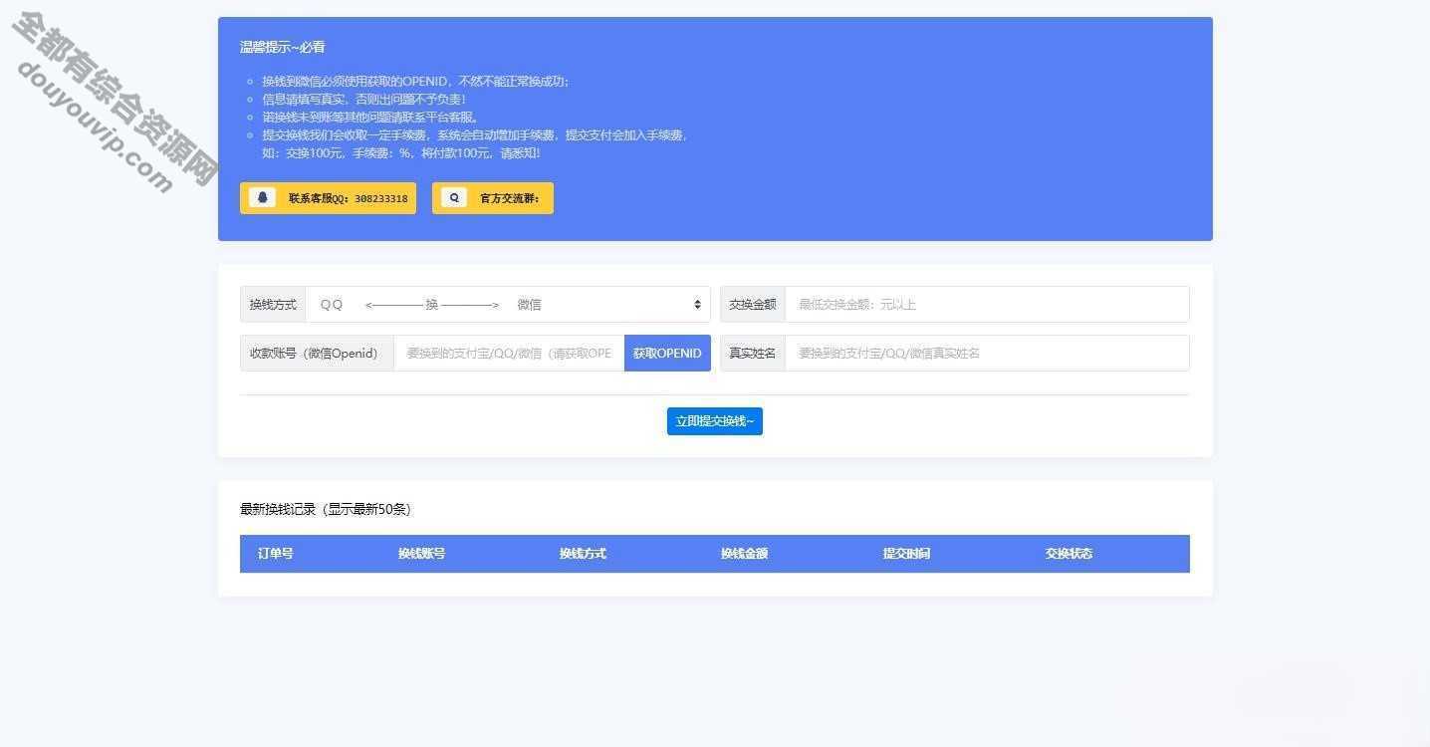This screenshot has width=1430, height=747.
Task: Click the 获取OPENID button
Action: [x=667, y=354]
